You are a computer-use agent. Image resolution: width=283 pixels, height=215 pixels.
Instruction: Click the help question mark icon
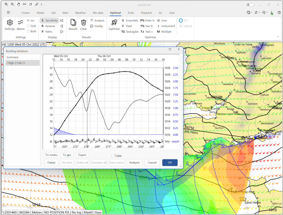279,13
